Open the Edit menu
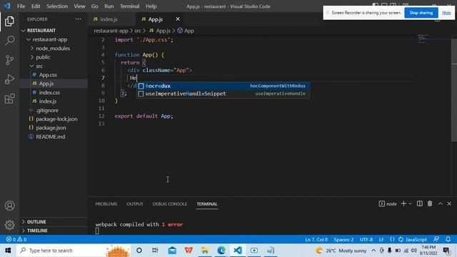Screen dimensions: 457x257 (36, 6)
